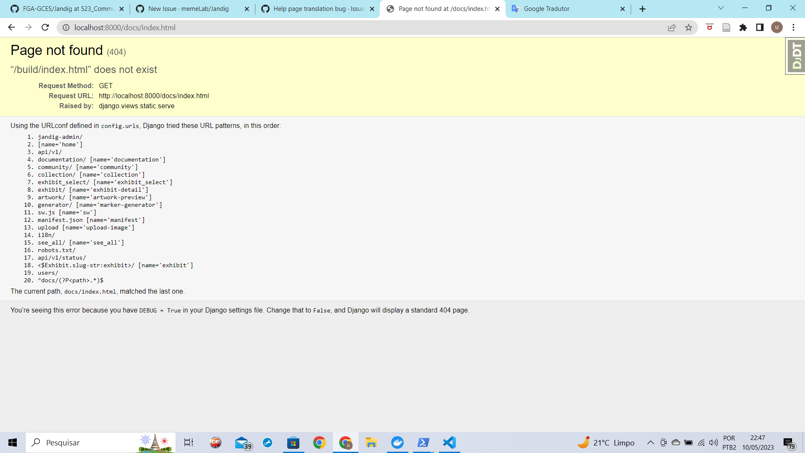Click the localhost Request URL link
This screenshot has height=453, width=805.
coord(154,96)
